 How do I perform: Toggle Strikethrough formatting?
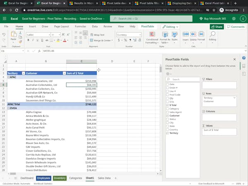point(47,40)
